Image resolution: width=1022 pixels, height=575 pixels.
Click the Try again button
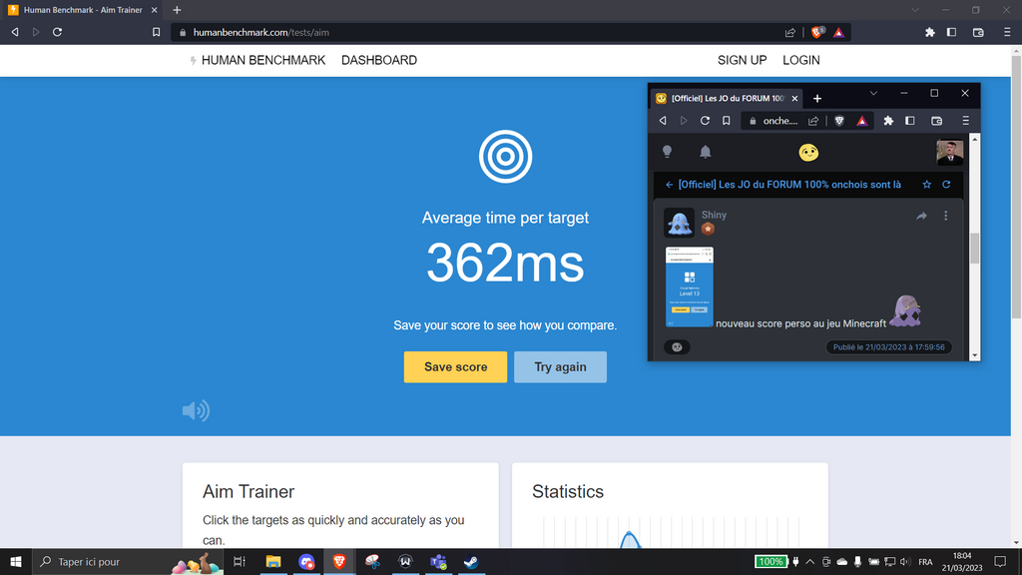tap(560, 367)
